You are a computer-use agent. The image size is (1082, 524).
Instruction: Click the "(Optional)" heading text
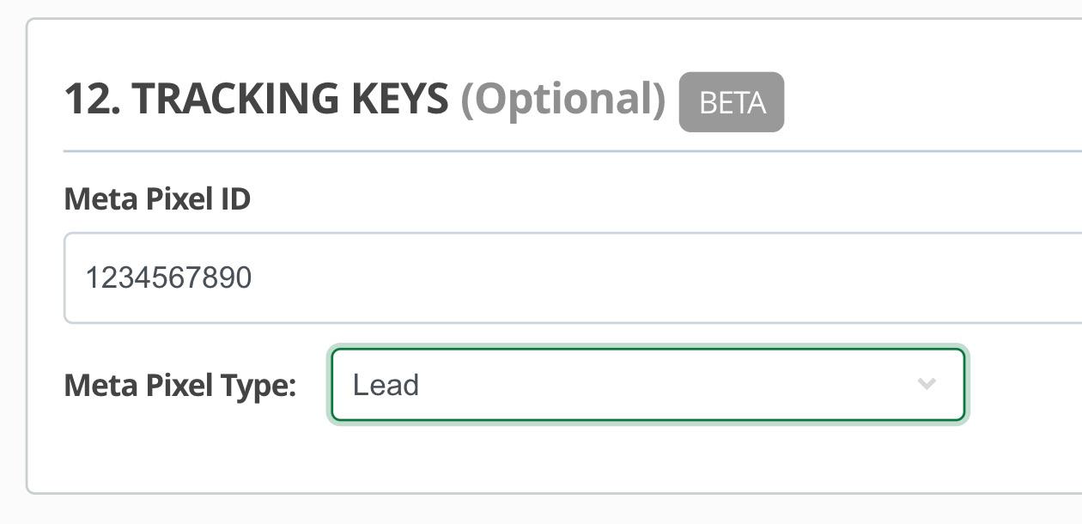coord(563,99)
